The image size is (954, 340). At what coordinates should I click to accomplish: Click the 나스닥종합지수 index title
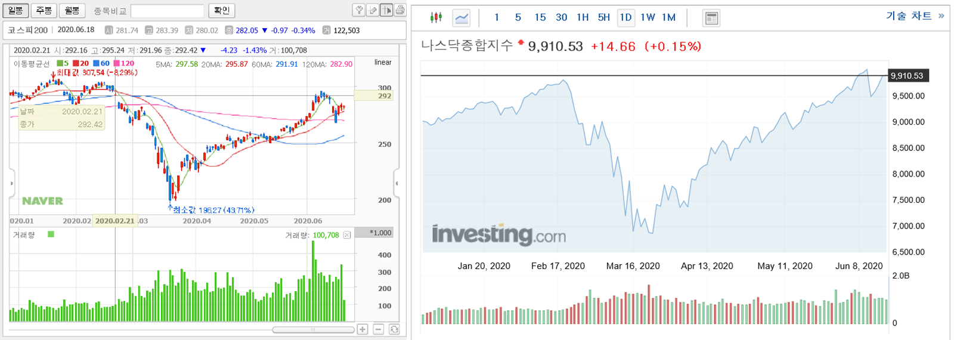pos(467,45)
